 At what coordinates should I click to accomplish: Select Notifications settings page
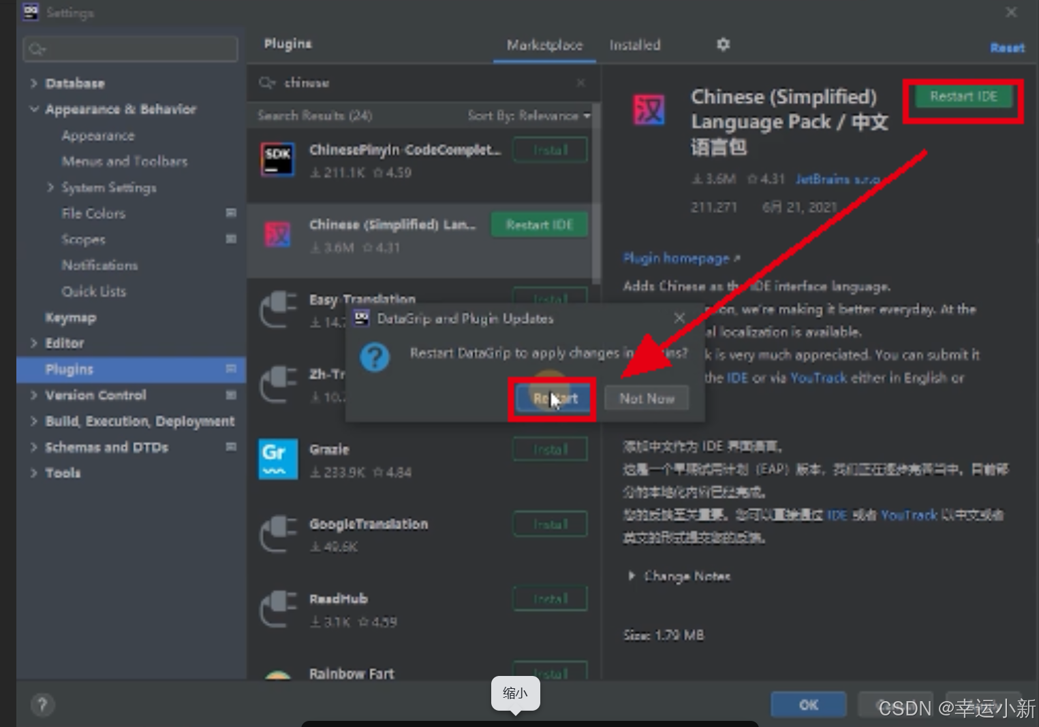[x=99, y=265]
